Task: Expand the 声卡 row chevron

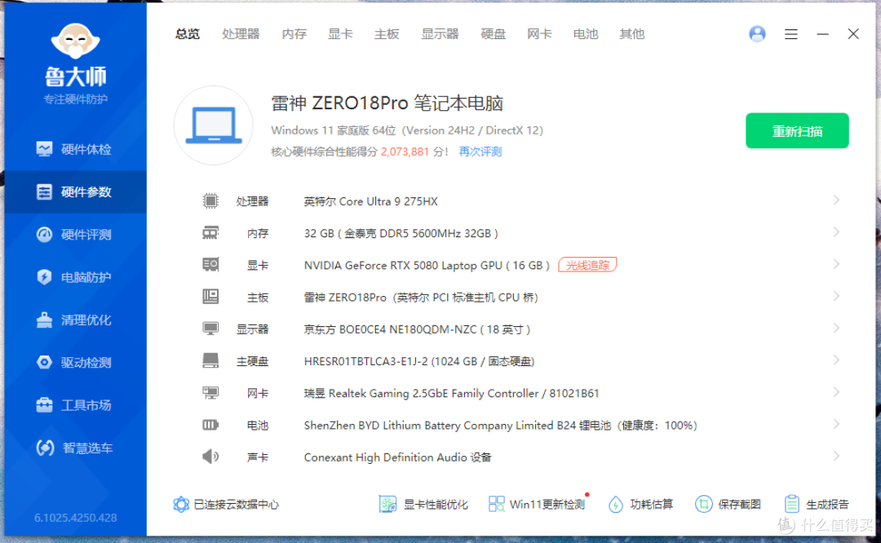Action: pos(836,457)
